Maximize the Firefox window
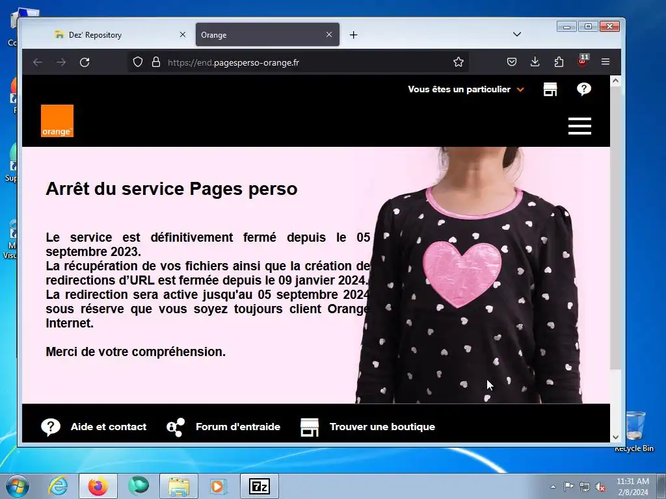The height and width of the screenshot is (499, 666). click(x=588, y=27)
